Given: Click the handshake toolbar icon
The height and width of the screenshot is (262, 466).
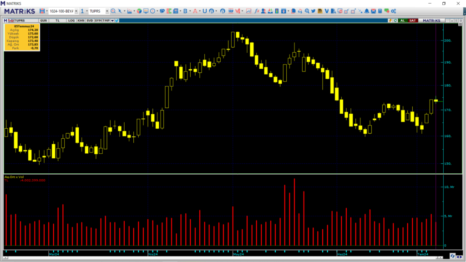Looking at the screenshot, I should click(x=162, y=11).
